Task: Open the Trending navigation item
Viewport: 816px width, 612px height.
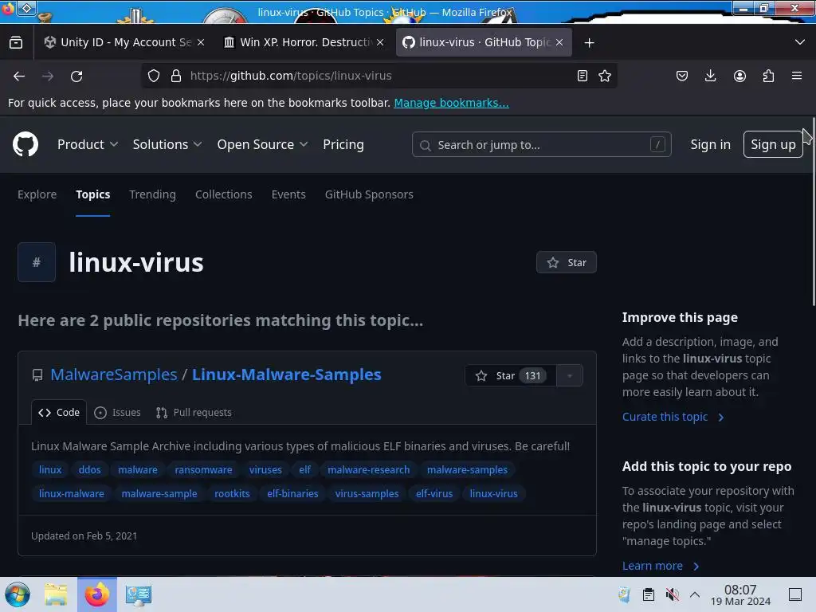Action: 152,194
